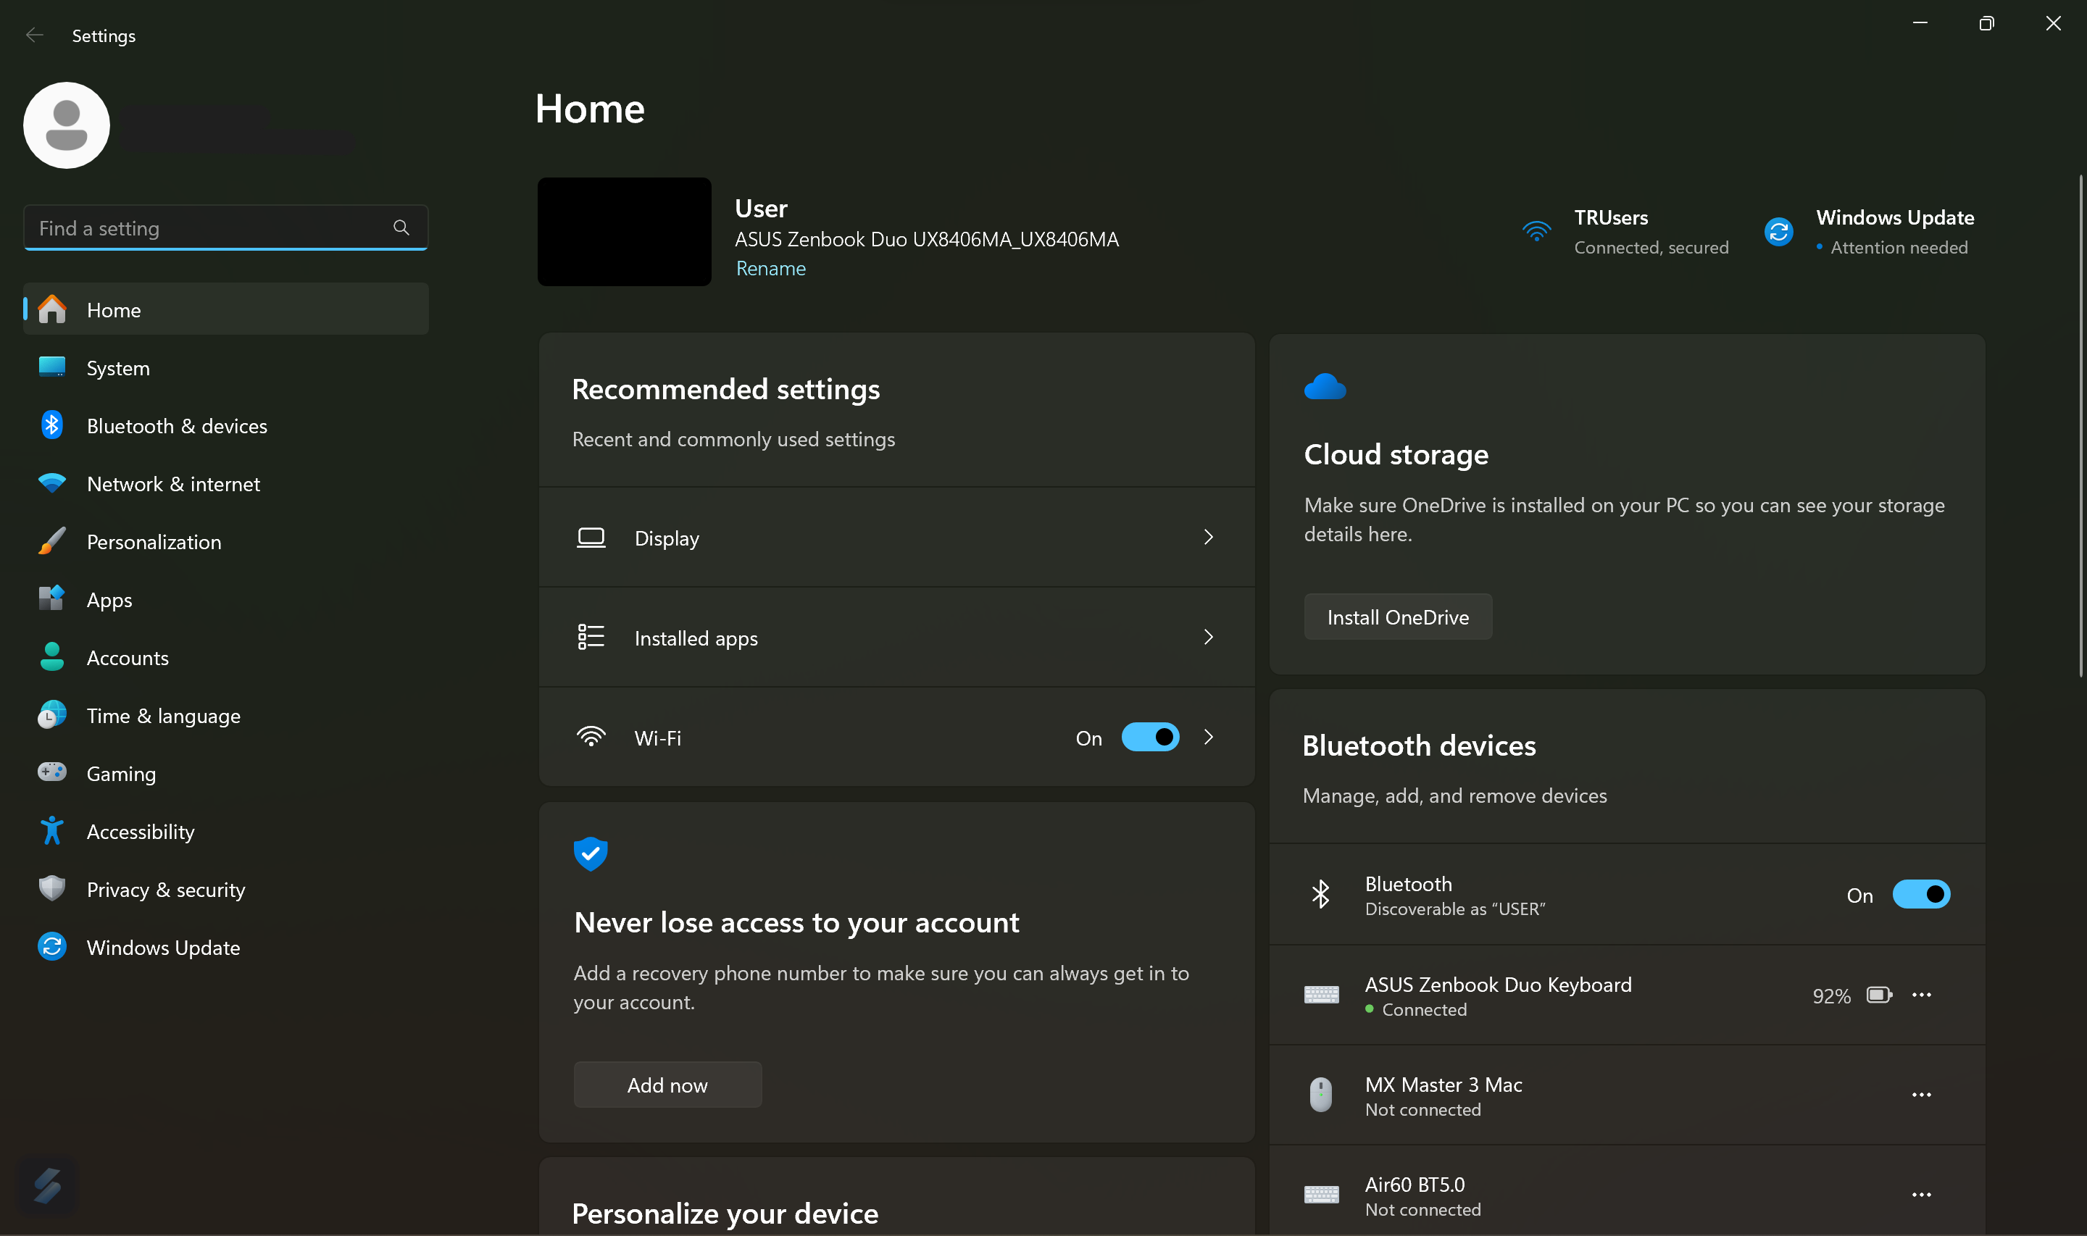
Task: Click the overlay app icon in the bottom-left corner
Action: tap(48, 1185)
